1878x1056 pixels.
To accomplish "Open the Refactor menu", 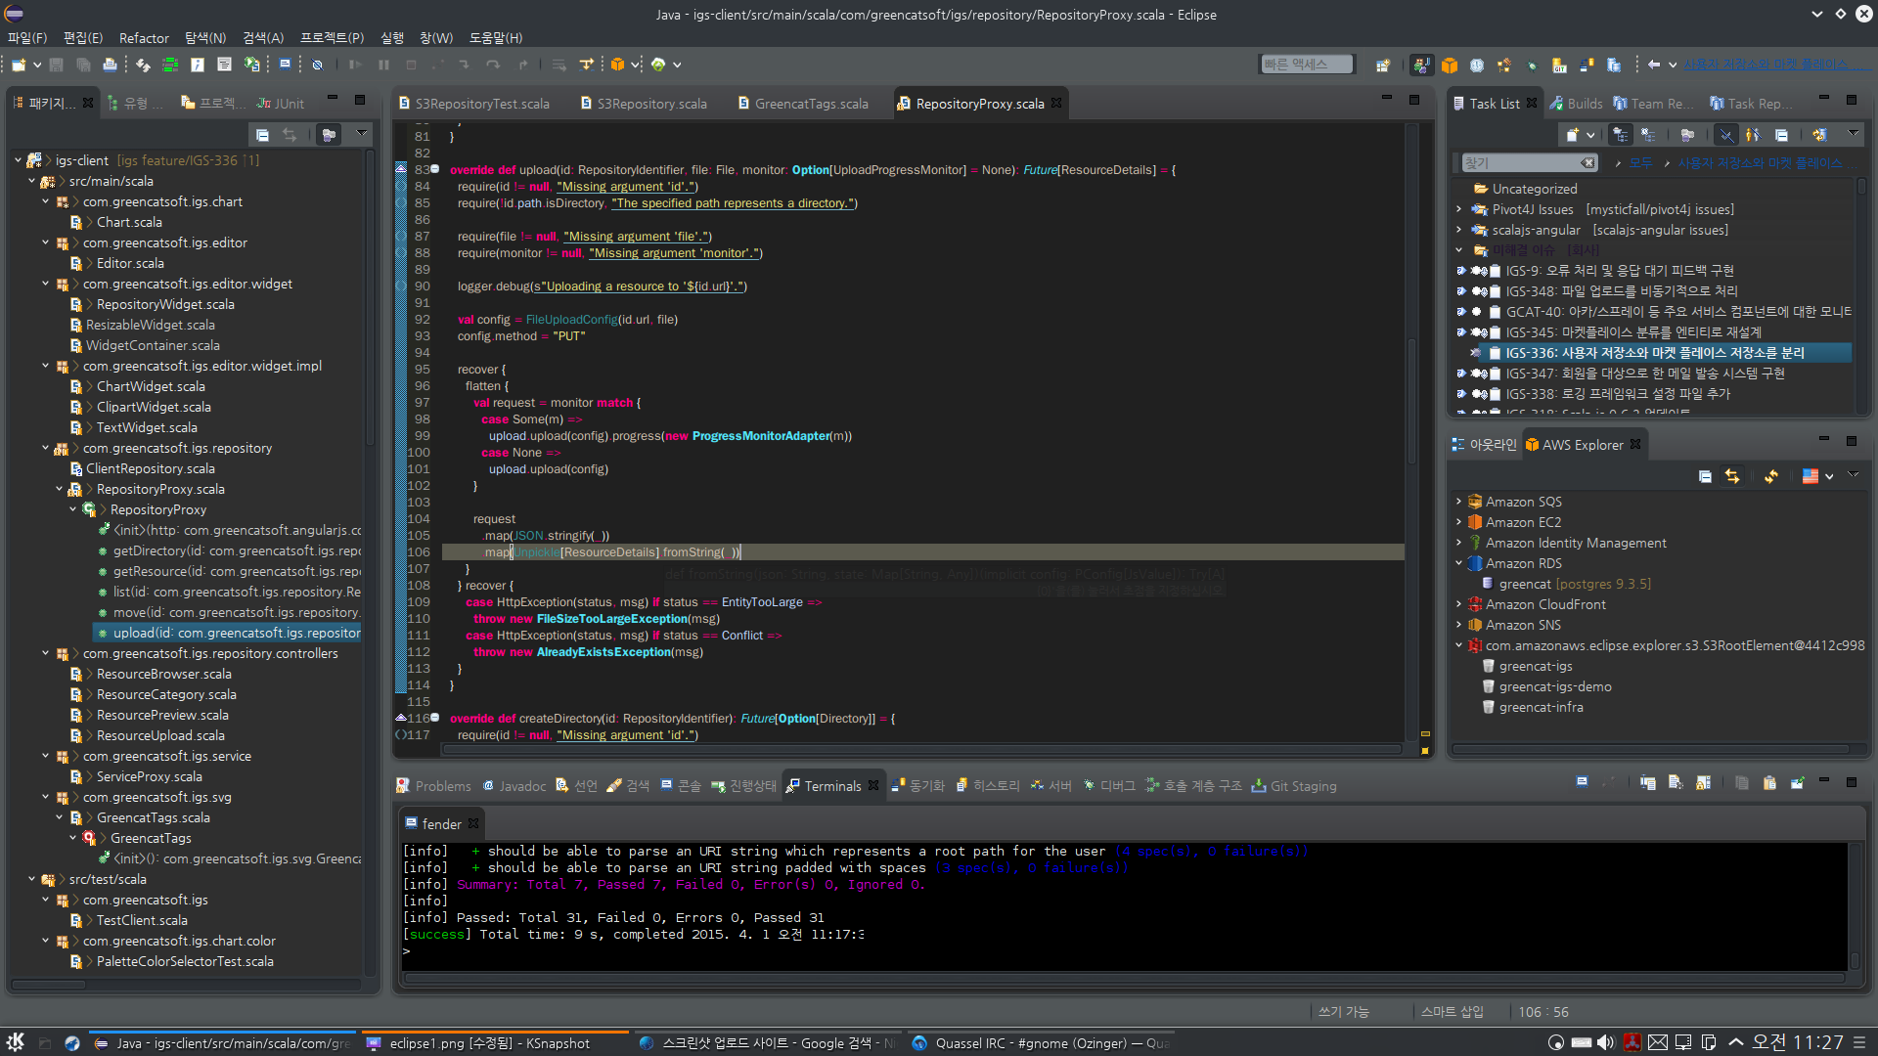I will click(x=144, y=38).
